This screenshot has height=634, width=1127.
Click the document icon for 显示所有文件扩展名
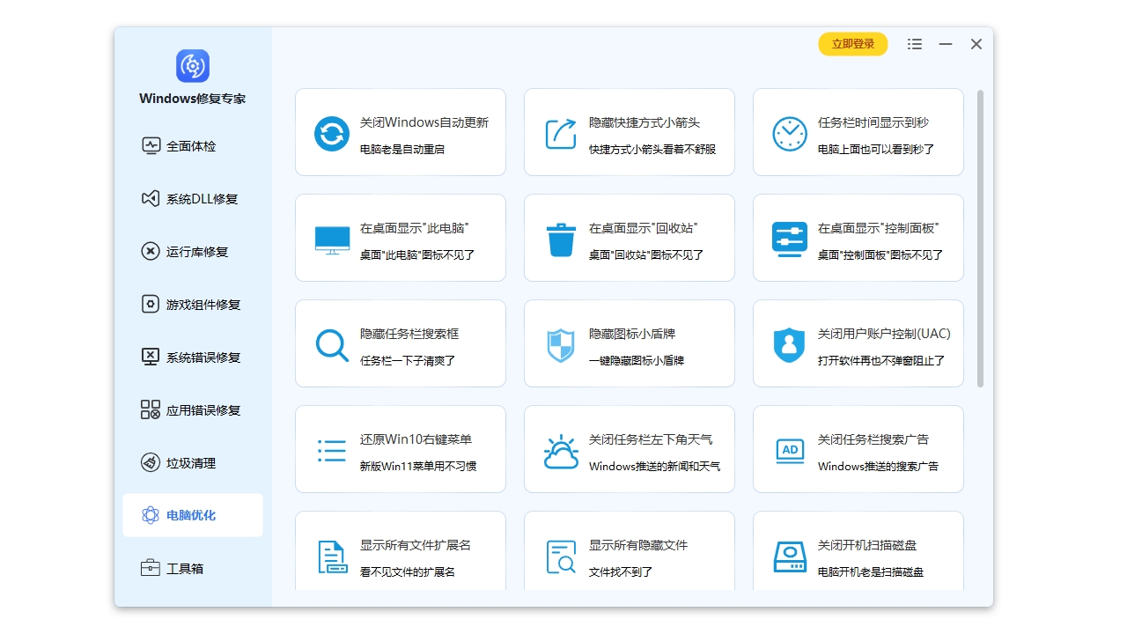pos(331,555)
